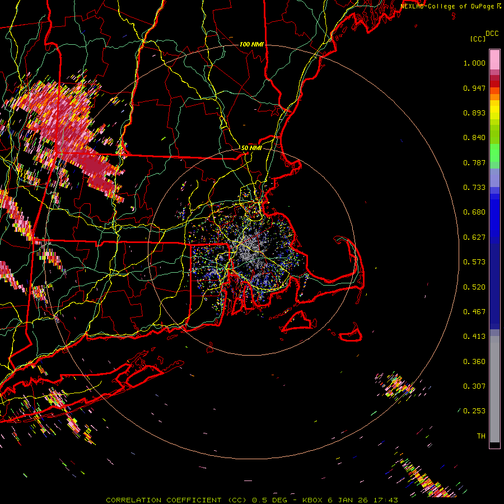This screenshot has height=504, width=504.
Task: Click the 0.893 colorbar value
Action: pyautogui.click(x=474, y=113)
